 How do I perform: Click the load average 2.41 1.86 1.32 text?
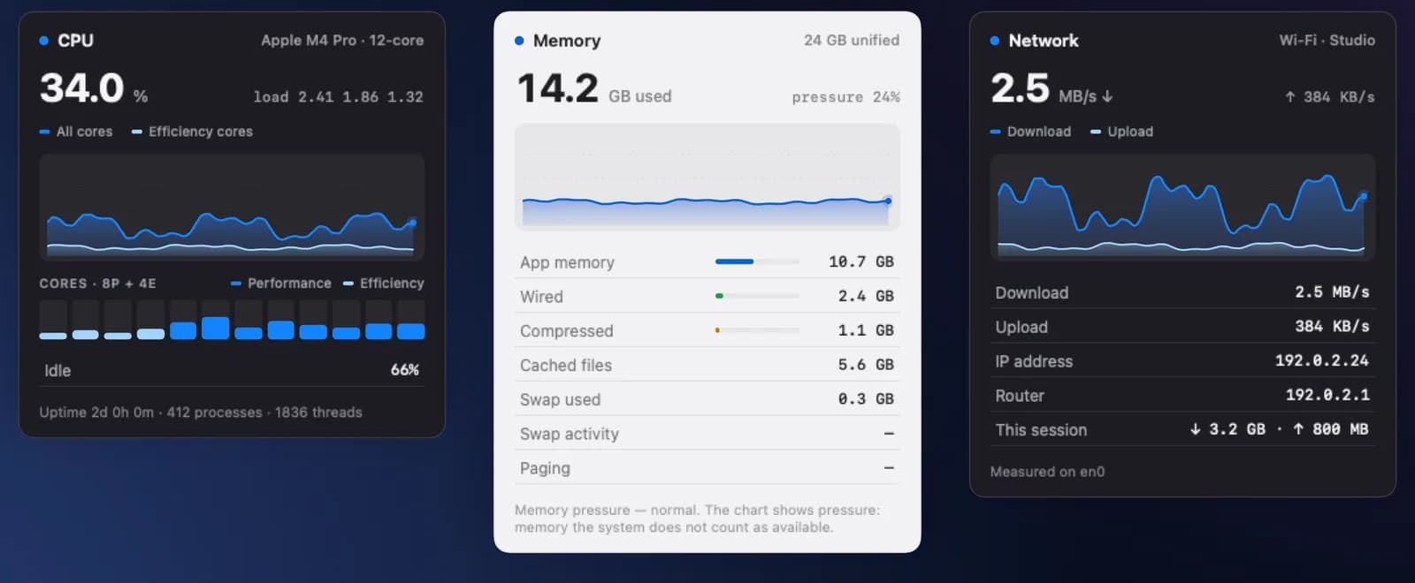(x=339, y=97)
